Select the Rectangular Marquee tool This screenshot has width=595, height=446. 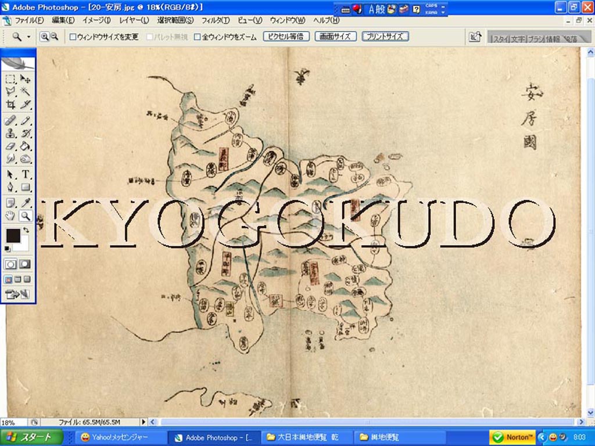[x=10, y=79]
